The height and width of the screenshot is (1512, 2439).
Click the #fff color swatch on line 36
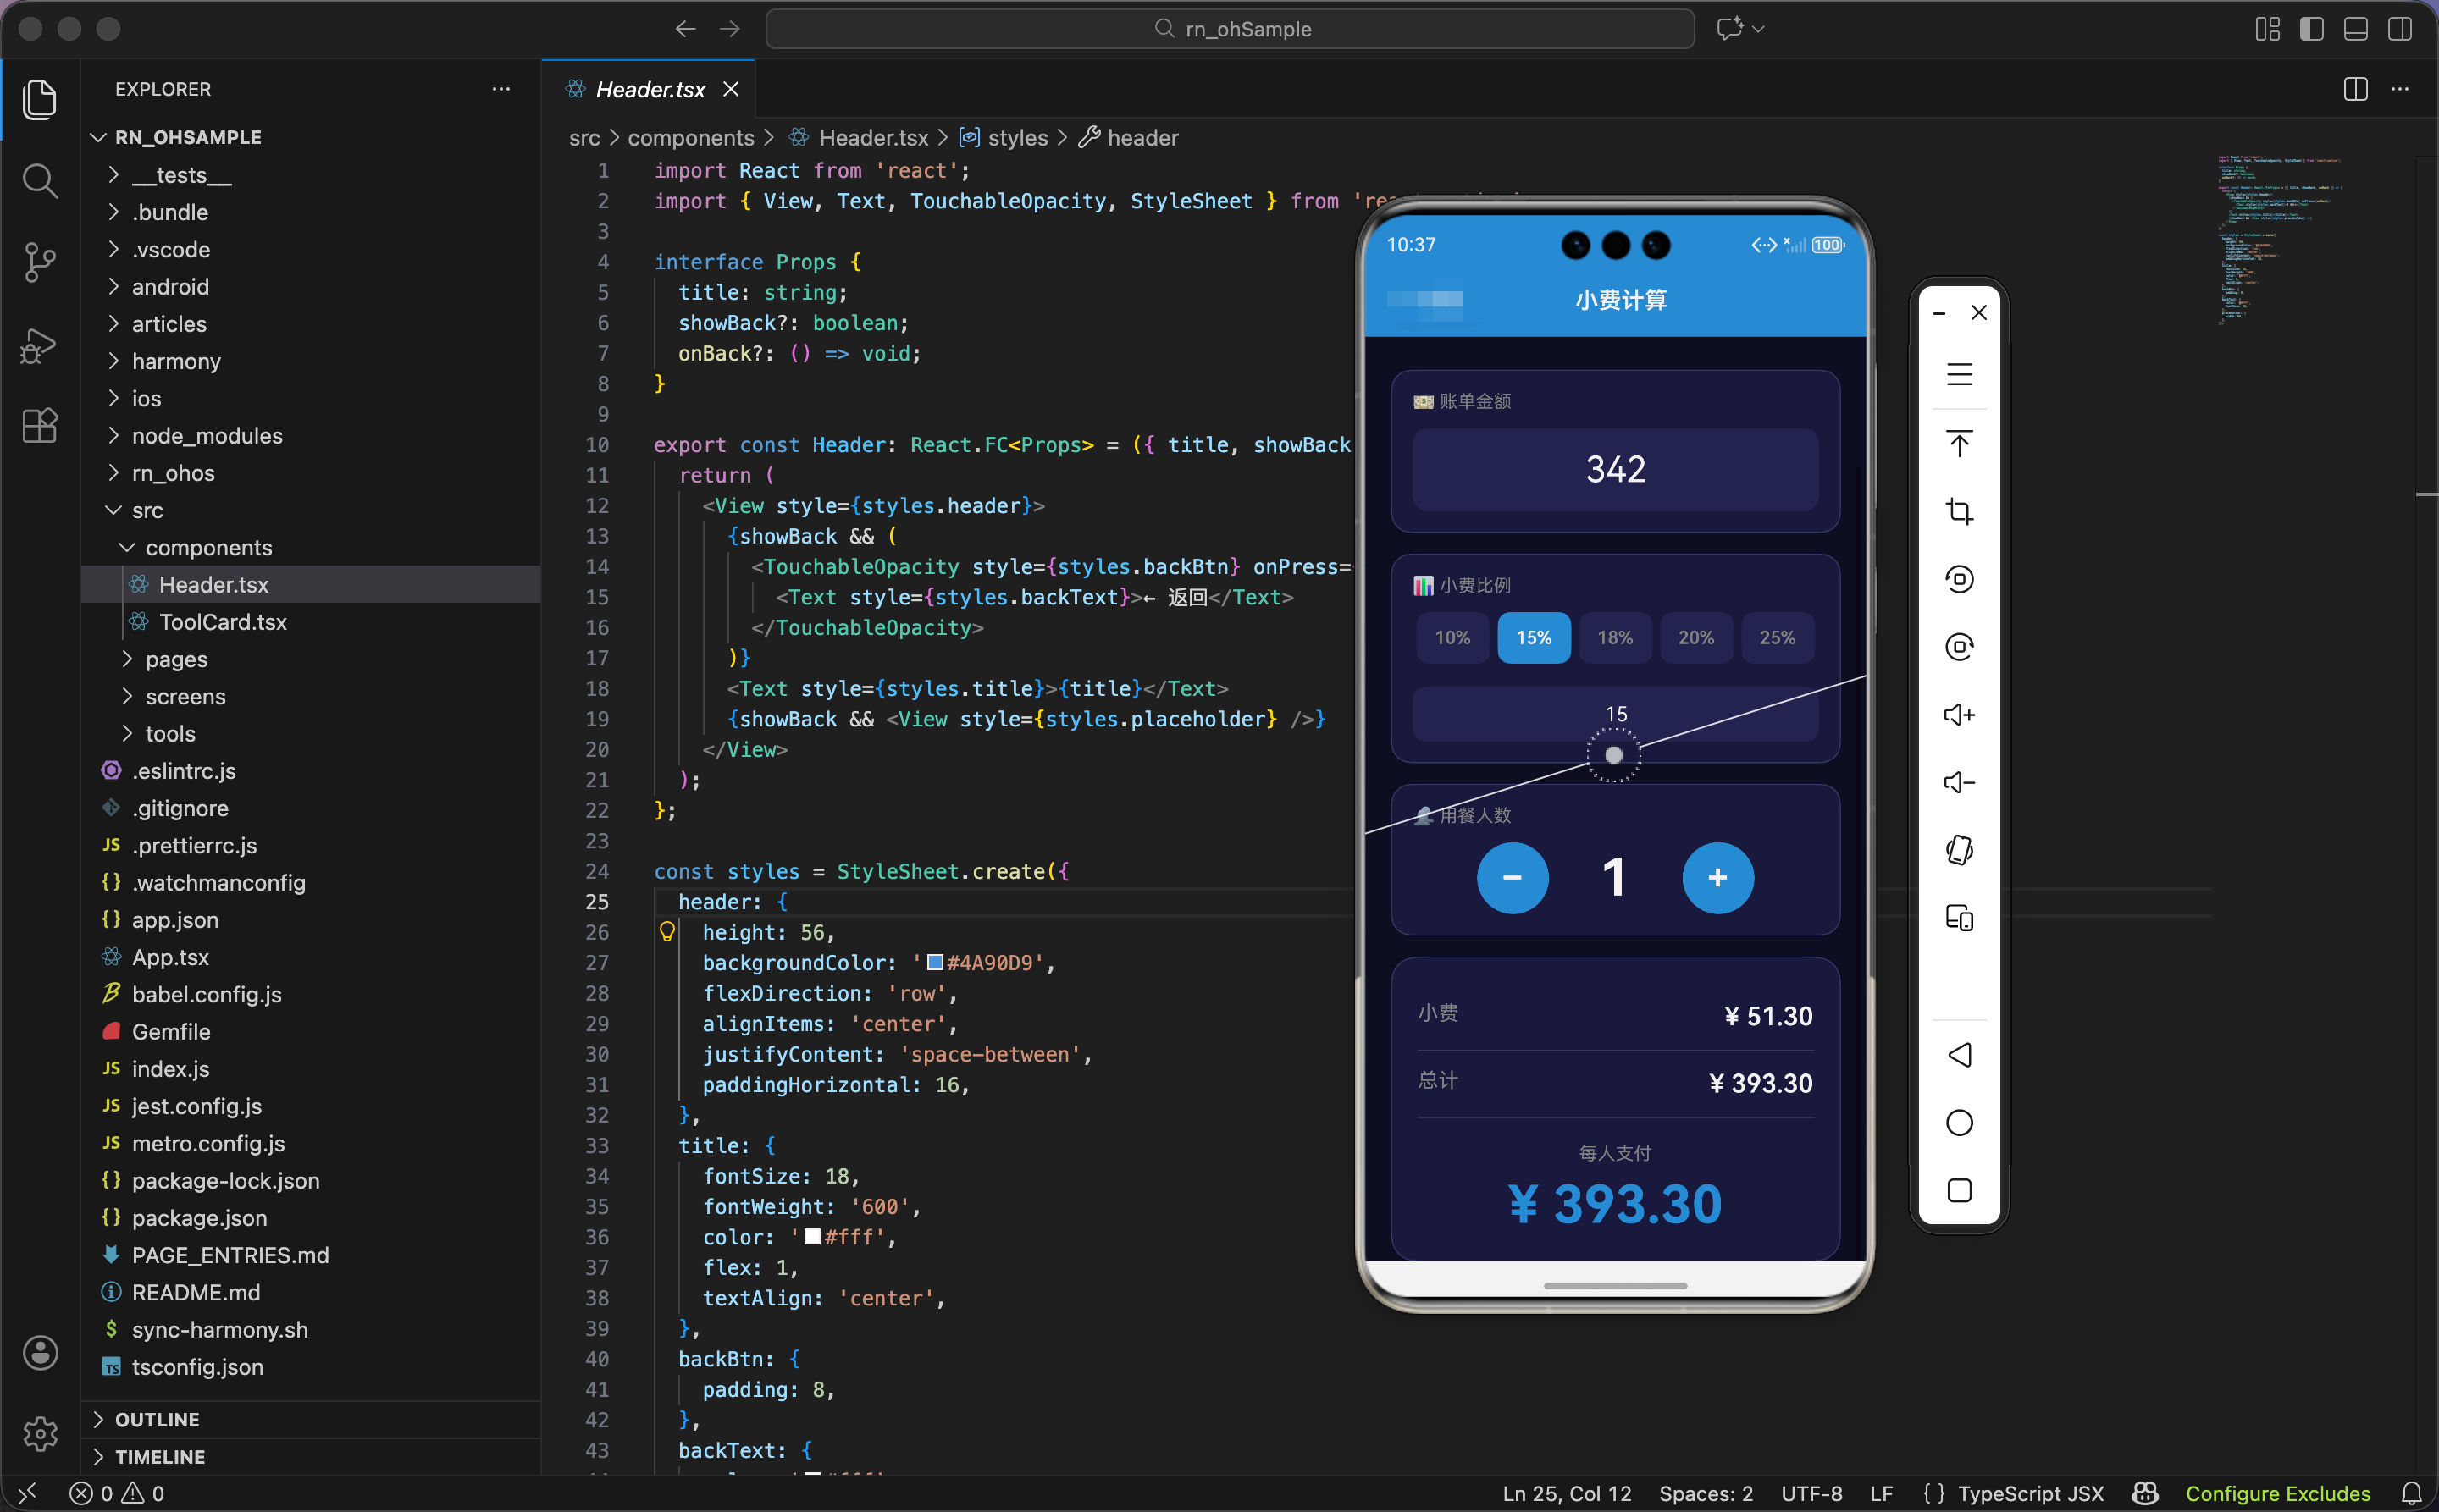(x=813, y=1237)
